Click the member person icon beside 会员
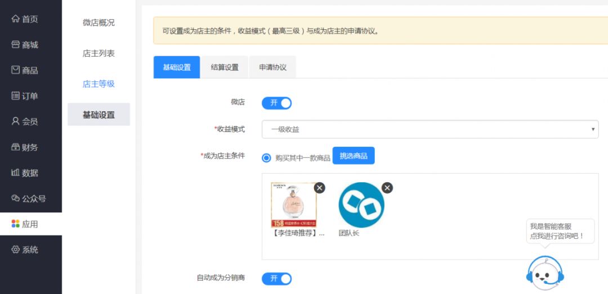The height and width of the screenshot is (294, 608). coord(15,121)
